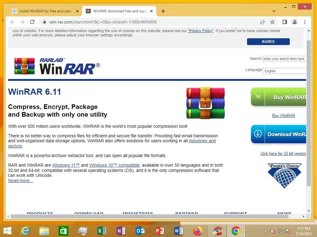Click the network tray icon

(x=280, y=231)
